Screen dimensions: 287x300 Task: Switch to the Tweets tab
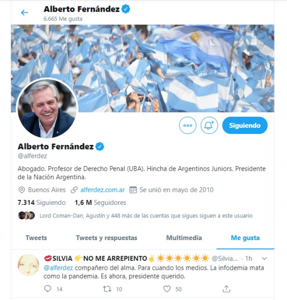coord(36,238)
